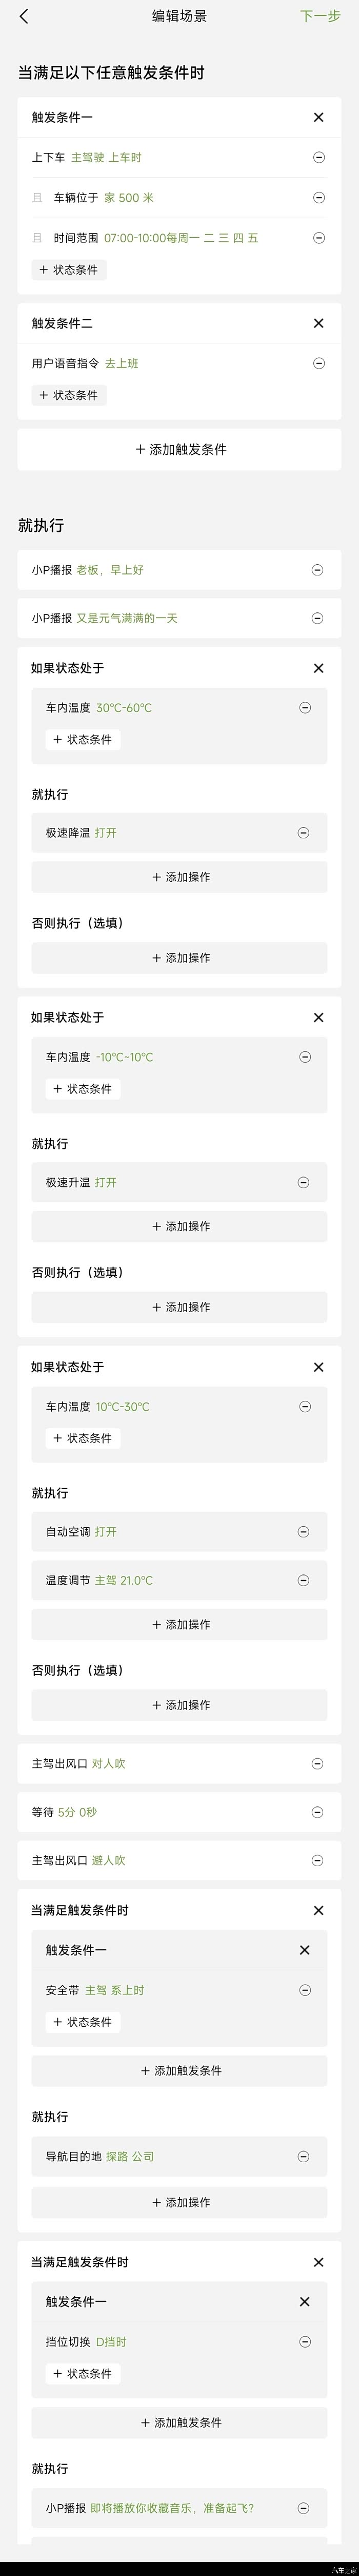
Task: Delete the 小P播报 又是元气满满的一天 action
Action: click(317, 618)
